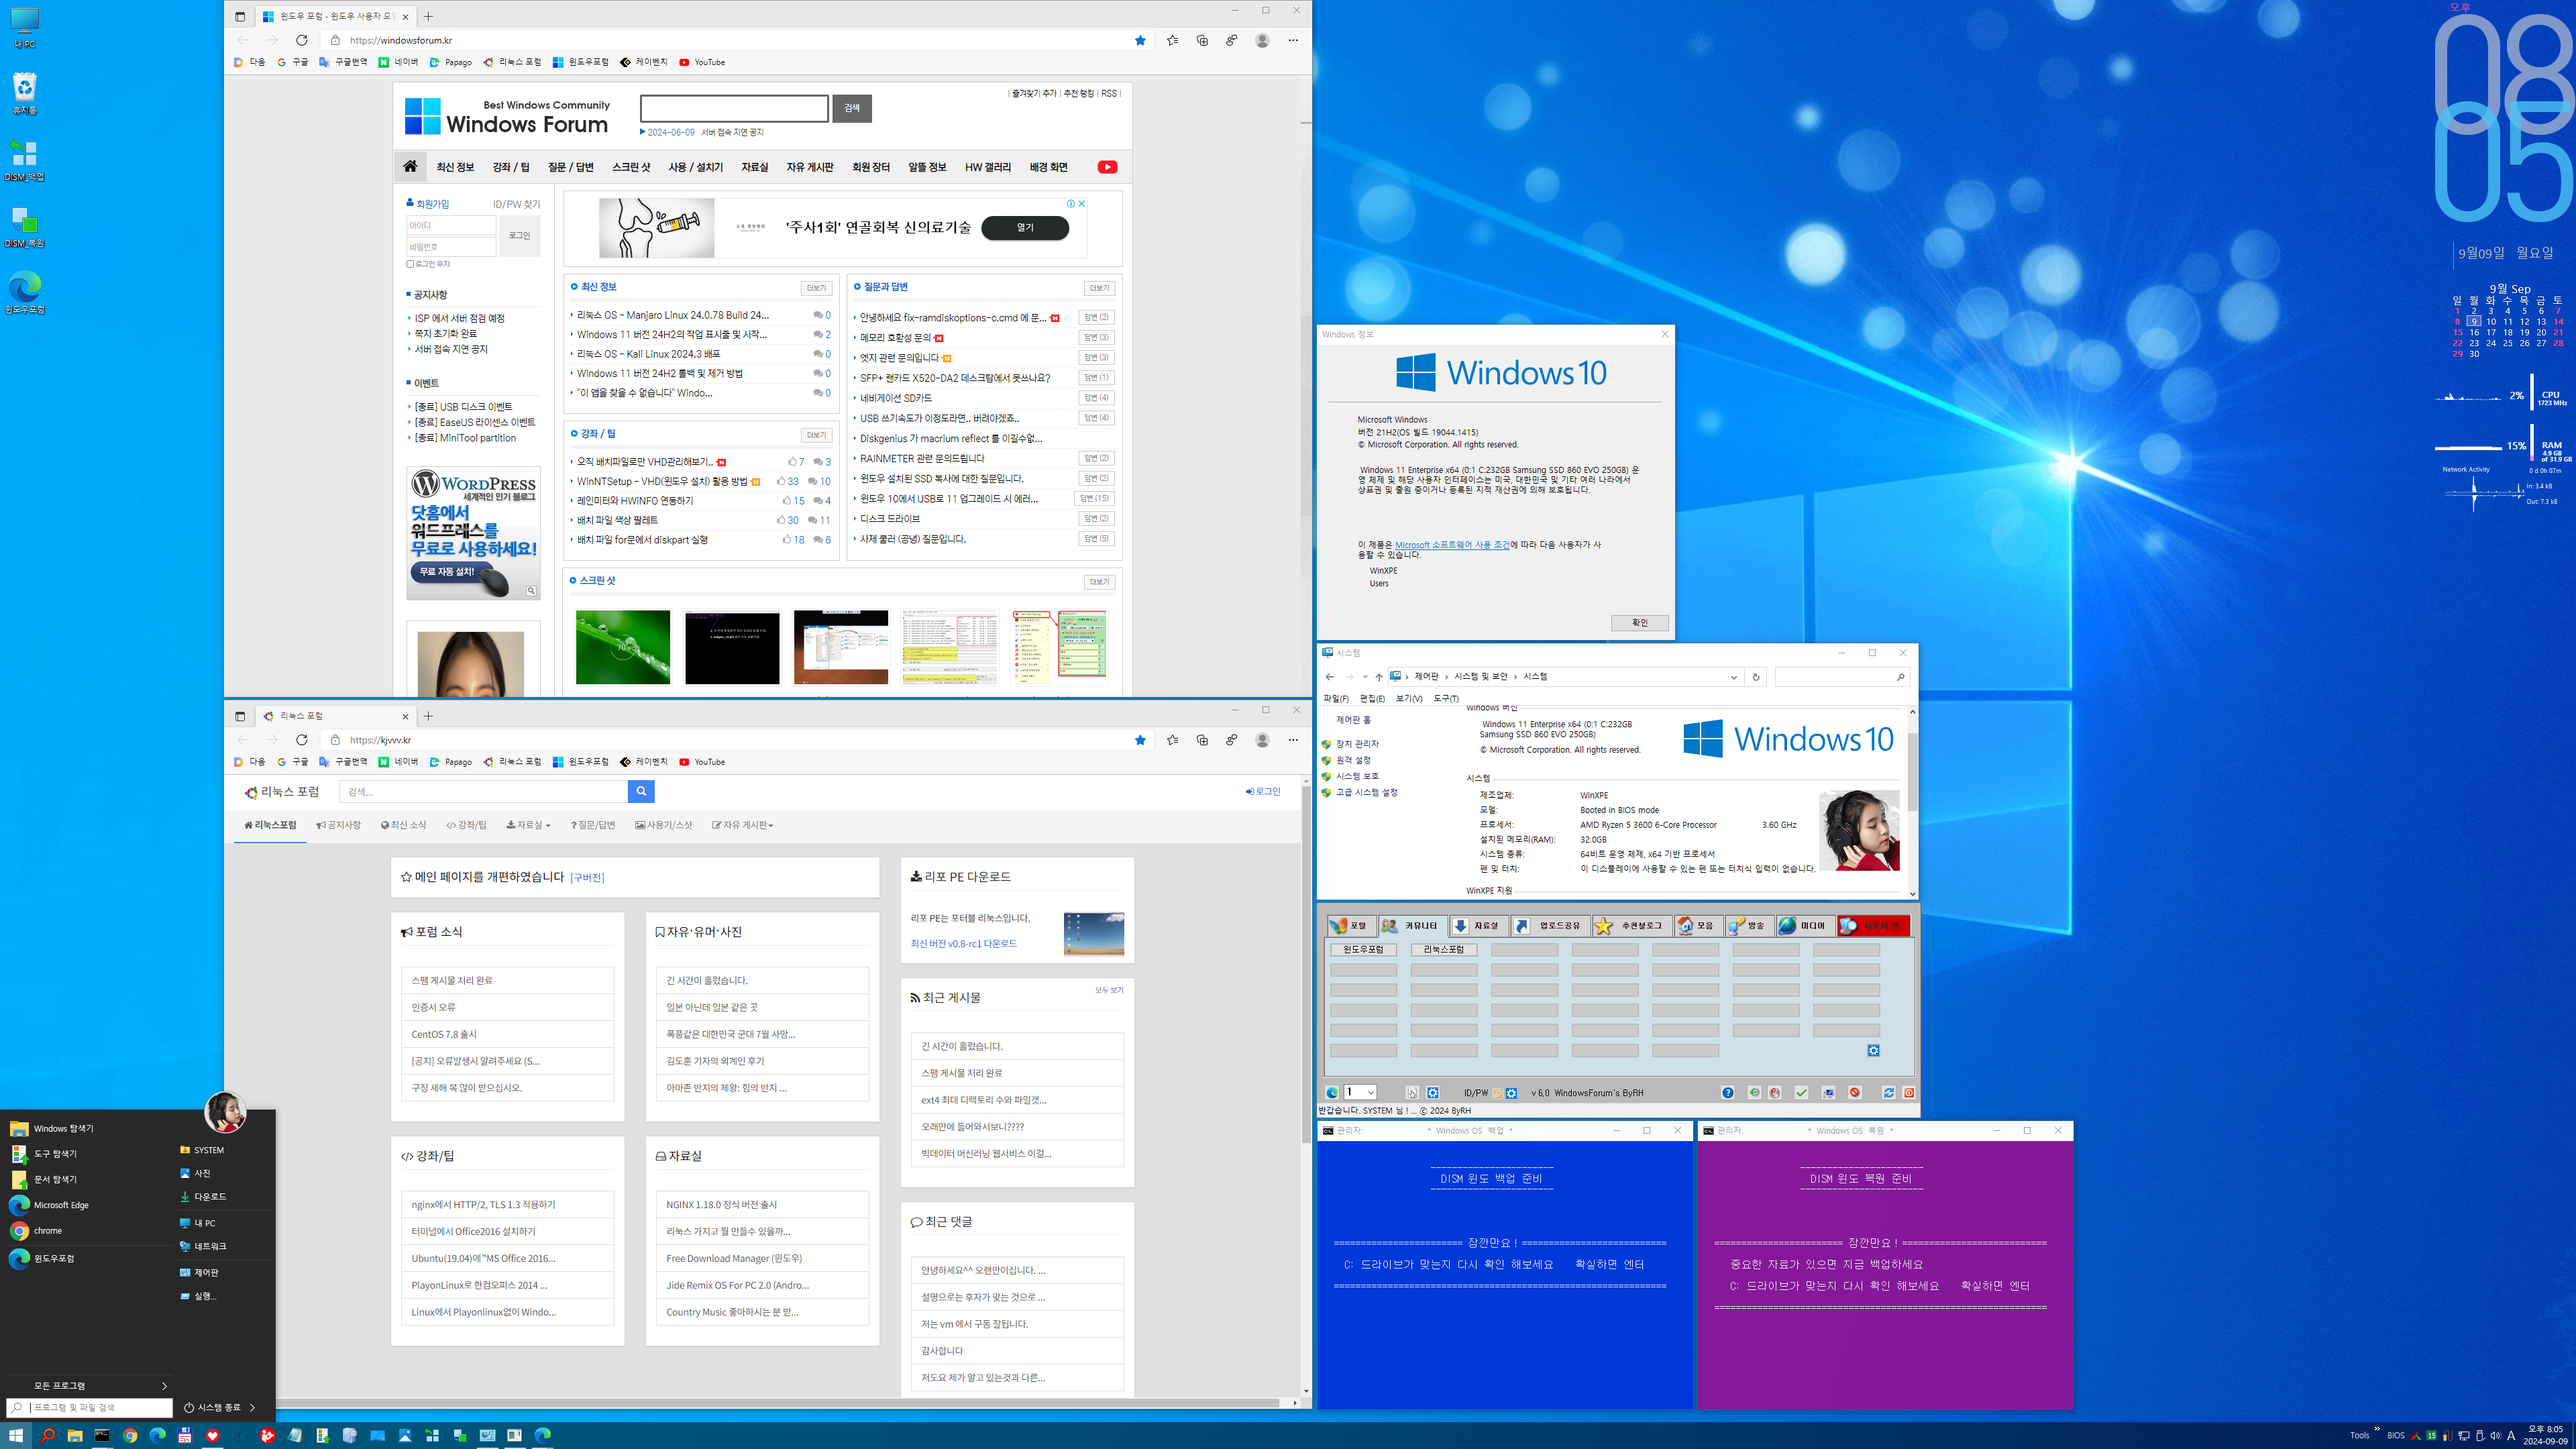Open the numbered dropdown in bookmark launcher
The width and height of the screenshot is (2576, 1449).
[1360, 1092]
